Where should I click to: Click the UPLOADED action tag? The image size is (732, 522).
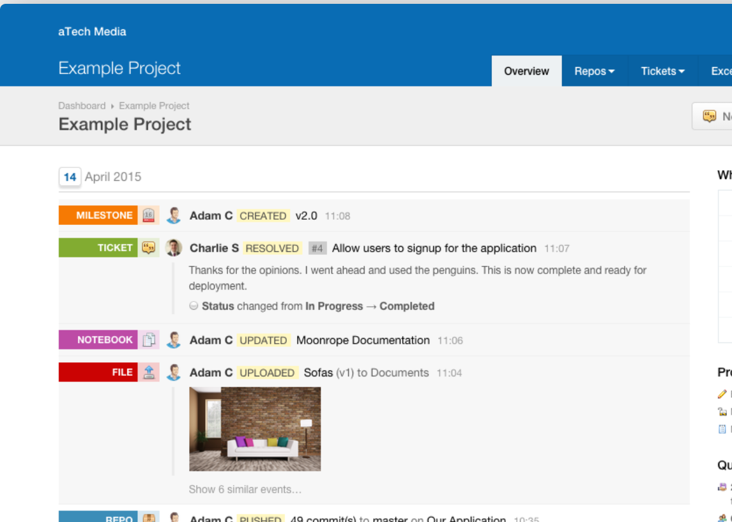click(x=267, y=372)
